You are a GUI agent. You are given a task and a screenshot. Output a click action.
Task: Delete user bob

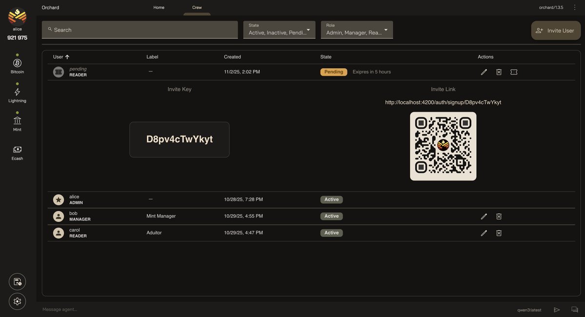[x=499, y=216]
